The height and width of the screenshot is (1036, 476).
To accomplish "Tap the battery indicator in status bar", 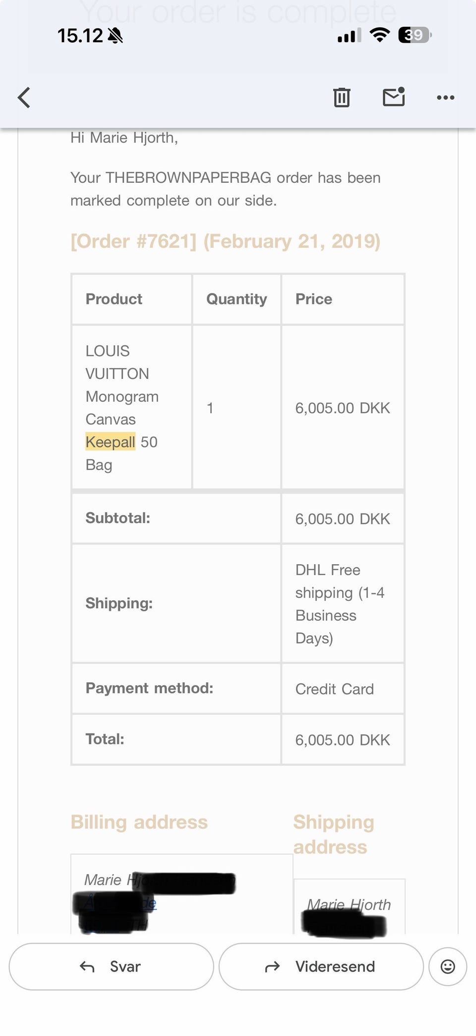I will click(415, 35).
